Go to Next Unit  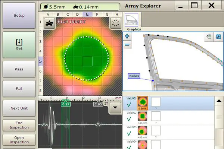point(19,108)
